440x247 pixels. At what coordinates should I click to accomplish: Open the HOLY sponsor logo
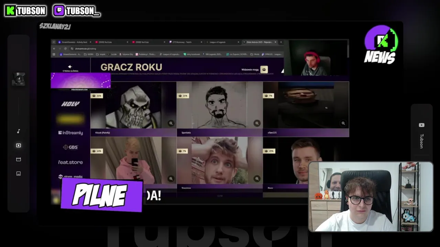coord(70,104)
